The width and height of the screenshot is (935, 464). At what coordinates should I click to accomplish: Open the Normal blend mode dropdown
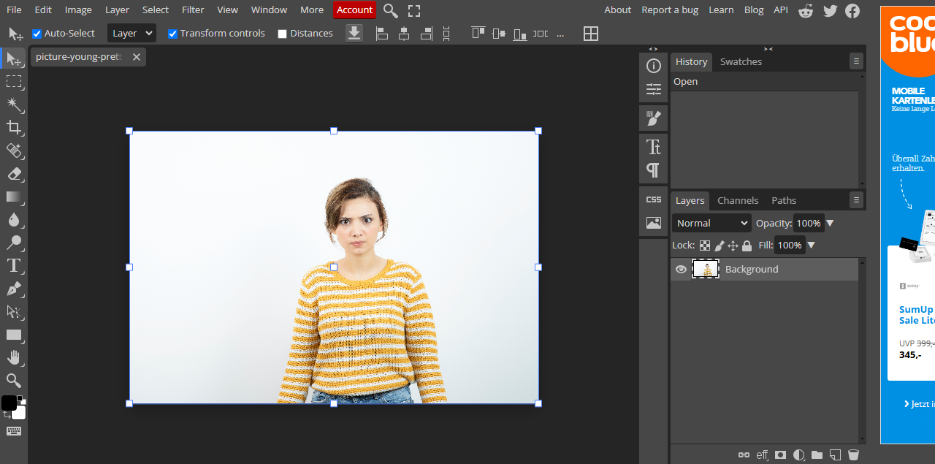pos(711,223)
